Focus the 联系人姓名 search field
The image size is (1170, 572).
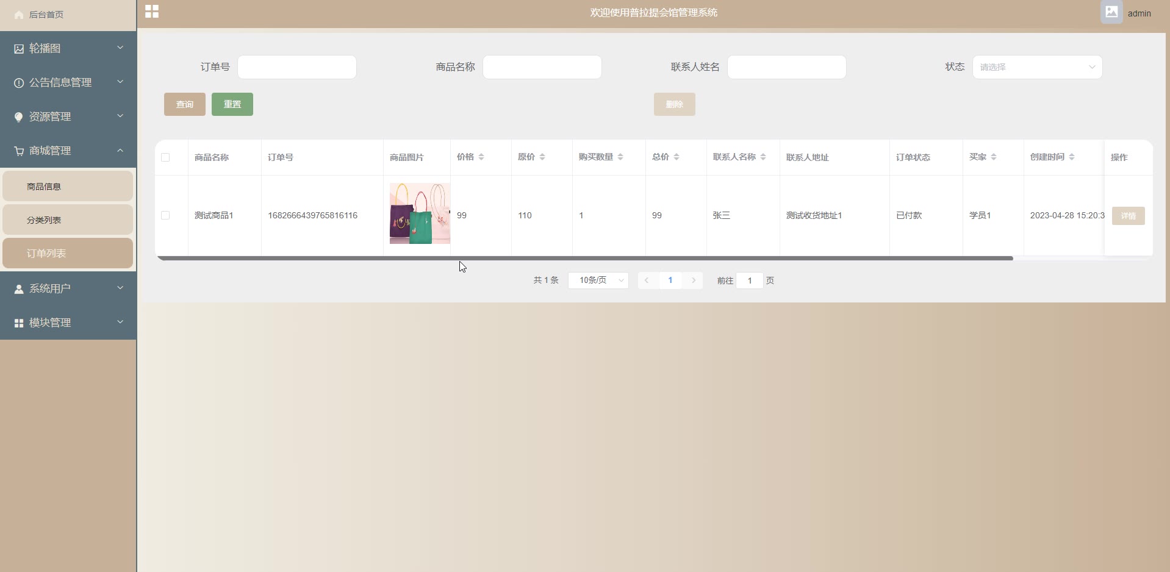click(787, 67)
